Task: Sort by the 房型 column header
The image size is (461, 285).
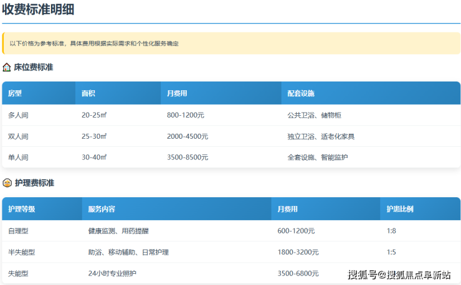Action: pos(15,93)
